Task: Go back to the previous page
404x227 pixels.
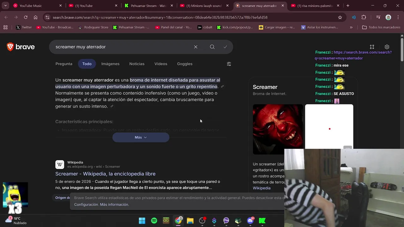Action: click(x=6, y=17)
